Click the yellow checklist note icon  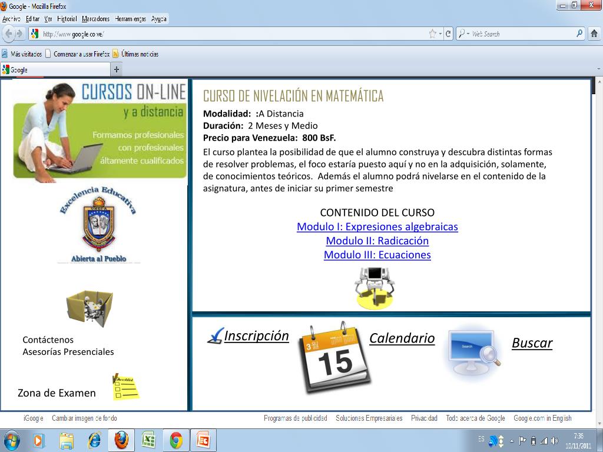[x=126, y=387]
